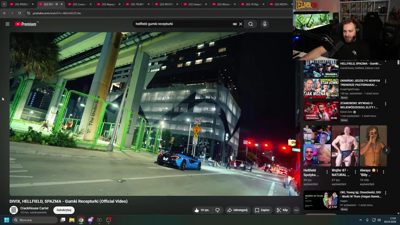
Task: Switch to the 10 Najc tab
Action: (x=252, y=4)
